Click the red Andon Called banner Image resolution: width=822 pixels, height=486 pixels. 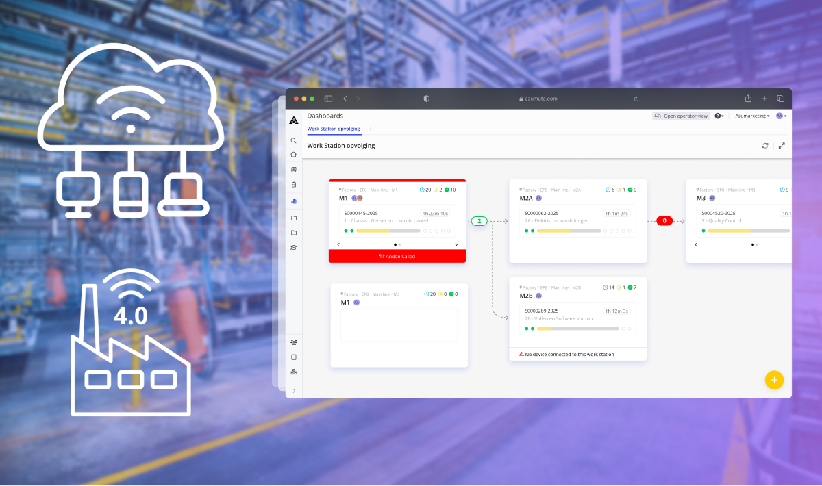coord(397,255)
